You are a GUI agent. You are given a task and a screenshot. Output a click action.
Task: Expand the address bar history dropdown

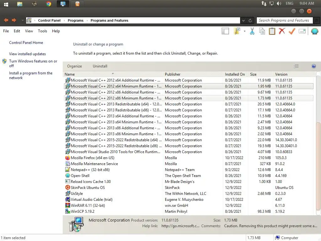click(243, 20)
